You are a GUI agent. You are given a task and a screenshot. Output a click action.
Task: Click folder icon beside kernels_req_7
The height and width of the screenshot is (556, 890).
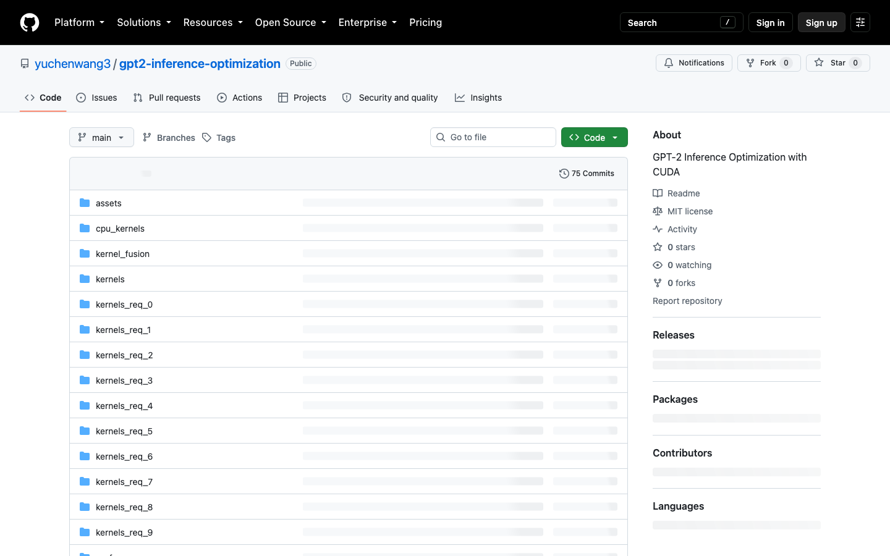(85, 481)
